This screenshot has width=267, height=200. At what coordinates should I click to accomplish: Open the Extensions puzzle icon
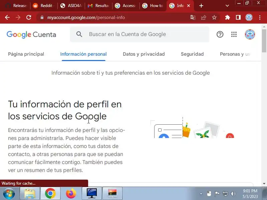tap(228, 17)
